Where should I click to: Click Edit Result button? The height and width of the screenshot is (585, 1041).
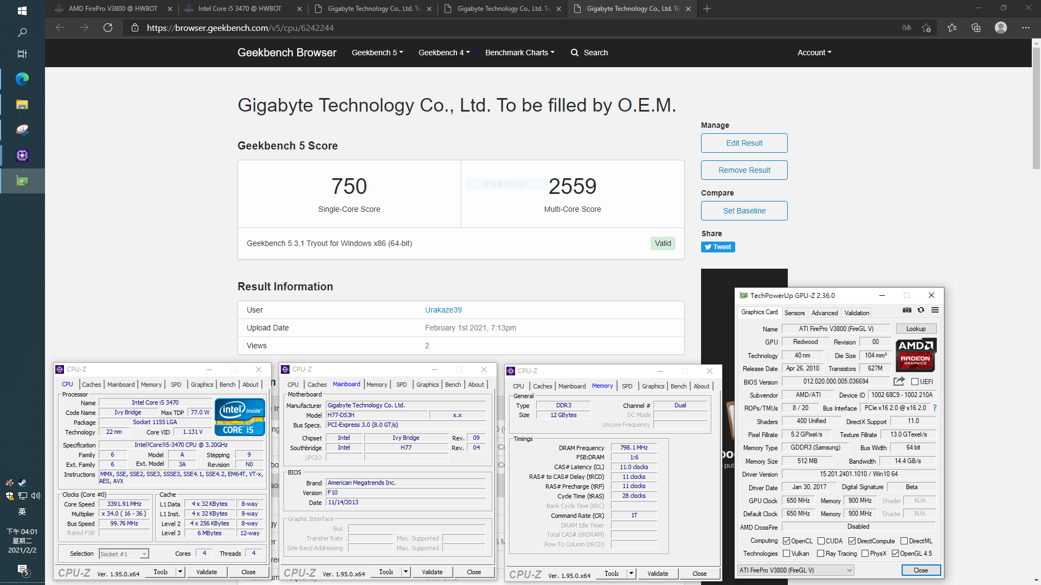click(744, 143)
